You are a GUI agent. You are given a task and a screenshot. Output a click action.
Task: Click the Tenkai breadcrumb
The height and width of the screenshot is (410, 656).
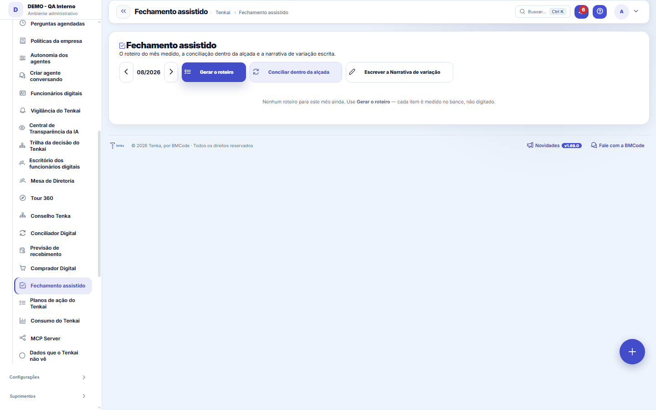pos(223,12)
